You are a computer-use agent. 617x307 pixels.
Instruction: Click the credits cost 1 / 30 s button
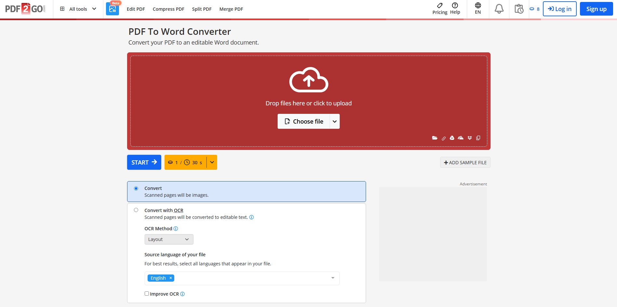click(186, 162)
